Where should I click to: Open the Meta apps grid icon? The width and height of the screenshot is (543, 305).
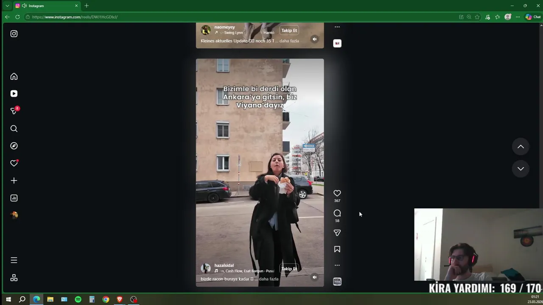pyautogui.click(x=14, y=278)
